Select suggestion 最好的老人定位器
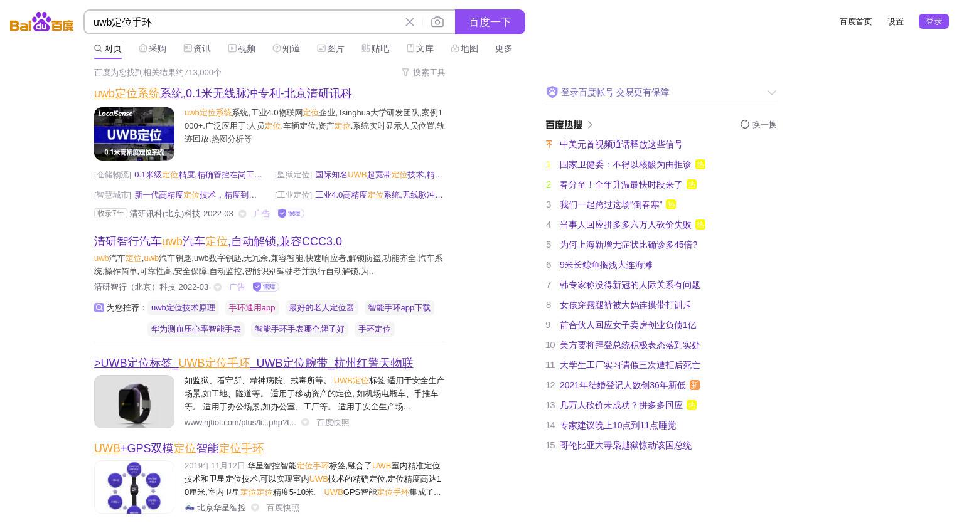The width and height of the screenshot is (964, 523). tap(321, 308)
